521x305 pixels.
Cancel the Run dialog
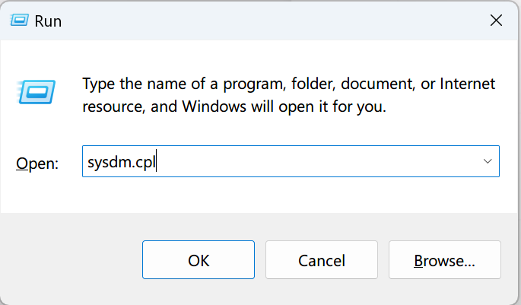click(322, 261)
